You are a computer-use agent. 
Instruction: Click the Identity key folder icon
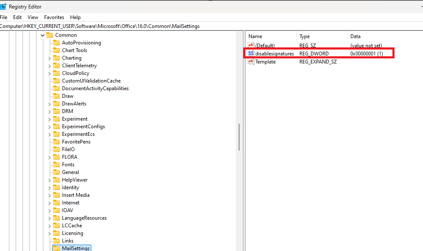click(56, 187)
